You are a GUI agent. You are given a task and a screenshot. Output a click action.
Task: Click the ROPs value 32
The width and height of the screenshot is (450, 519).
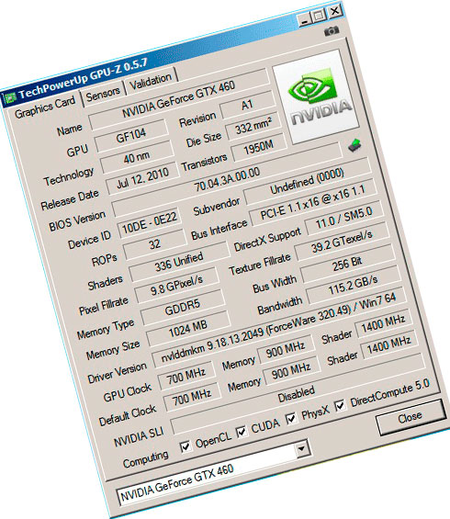coord(154,244)
